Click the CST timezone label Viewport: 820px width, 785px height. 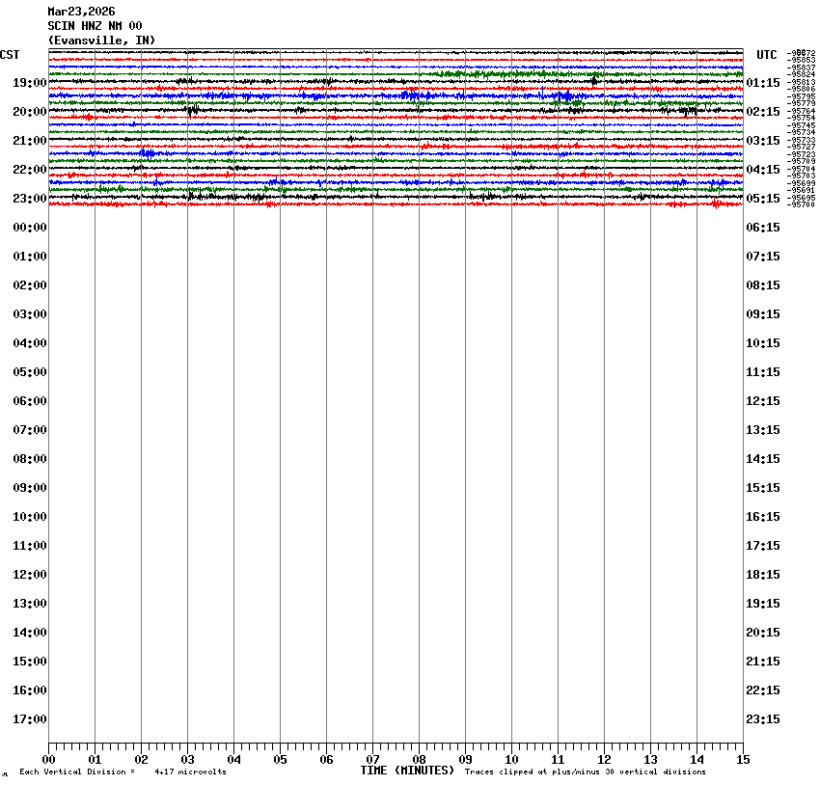[x=10, y=55]
